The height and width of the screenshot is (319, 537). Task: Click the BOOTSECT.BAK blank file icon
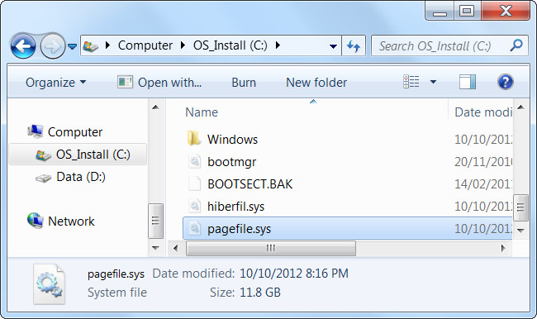tap(194, 183)
